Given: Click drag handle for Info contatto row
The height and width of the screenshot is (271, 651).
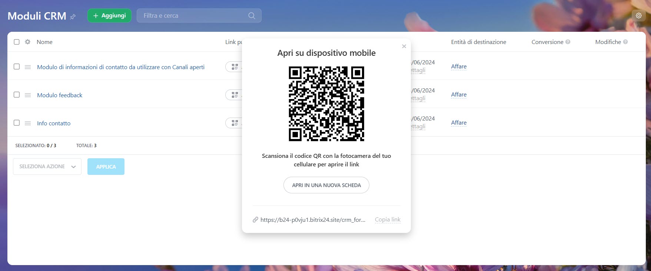Looking at the screenshot, I should point(28,123).
